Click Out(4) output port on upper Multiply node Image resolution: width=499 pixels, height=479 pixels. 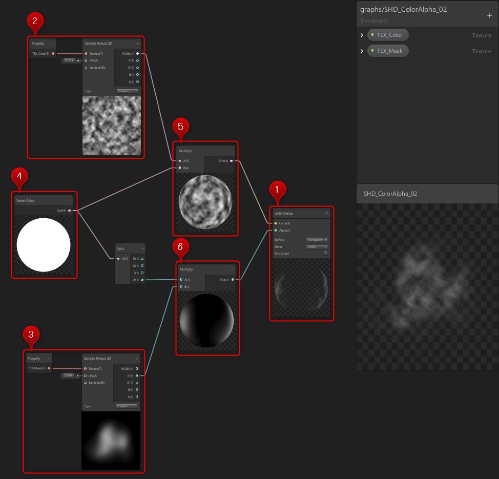pyautogui.click(x=232, y=161)
